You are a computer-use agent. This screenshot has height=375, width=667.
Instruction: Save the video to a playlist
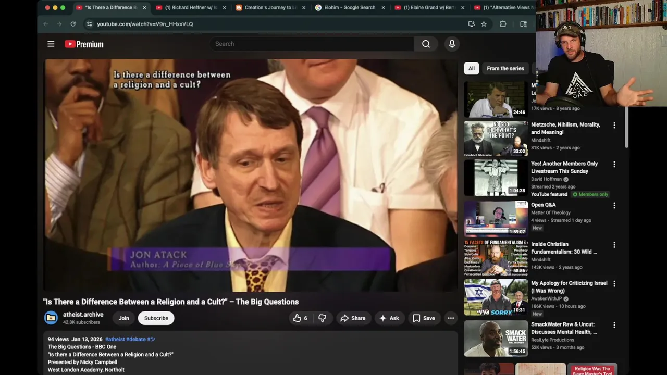pos(424,318)
